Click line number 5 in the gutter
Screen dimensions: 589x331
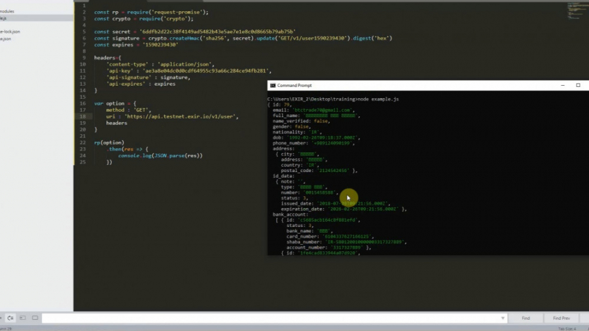point(84,31)
